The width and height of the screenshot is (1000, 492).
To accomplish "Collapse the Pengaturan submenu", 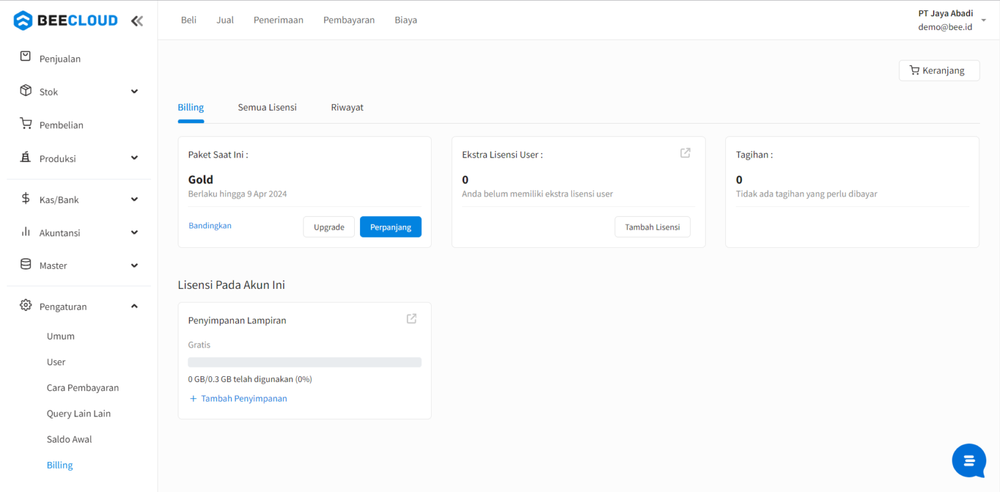I will pos(134,306).
